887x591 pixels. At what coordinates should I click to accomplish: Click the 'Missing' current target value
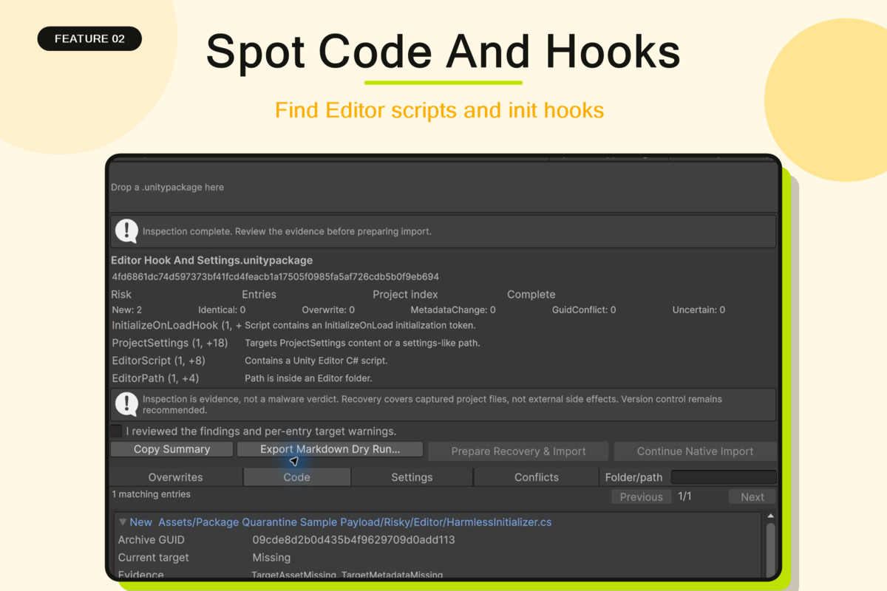tap(271, 558)
